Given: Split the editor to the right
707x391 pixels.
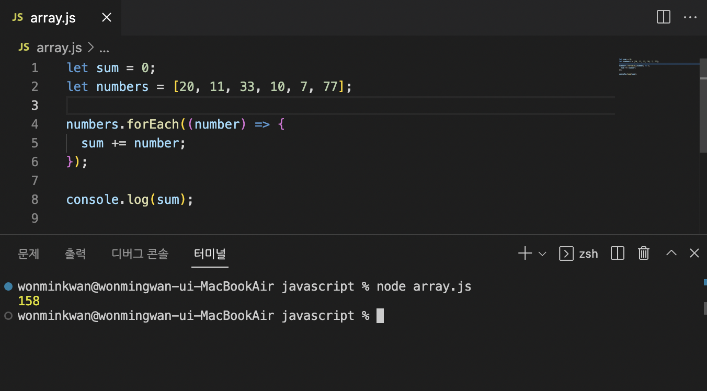Looking at the screenshot, I should [663, 17].
